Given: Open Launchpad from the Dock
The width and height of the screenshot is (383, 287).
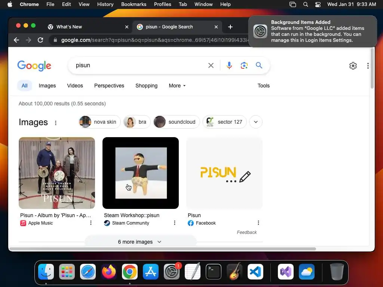Looking at the screenshot, I should tap(67, 272).
